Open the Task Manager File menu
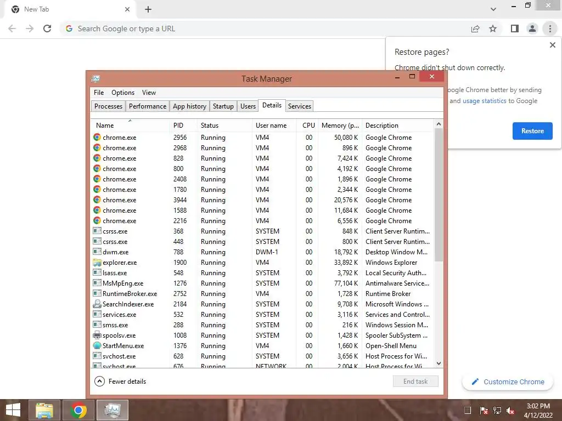562x421 pixels. (x=99, y=92)
